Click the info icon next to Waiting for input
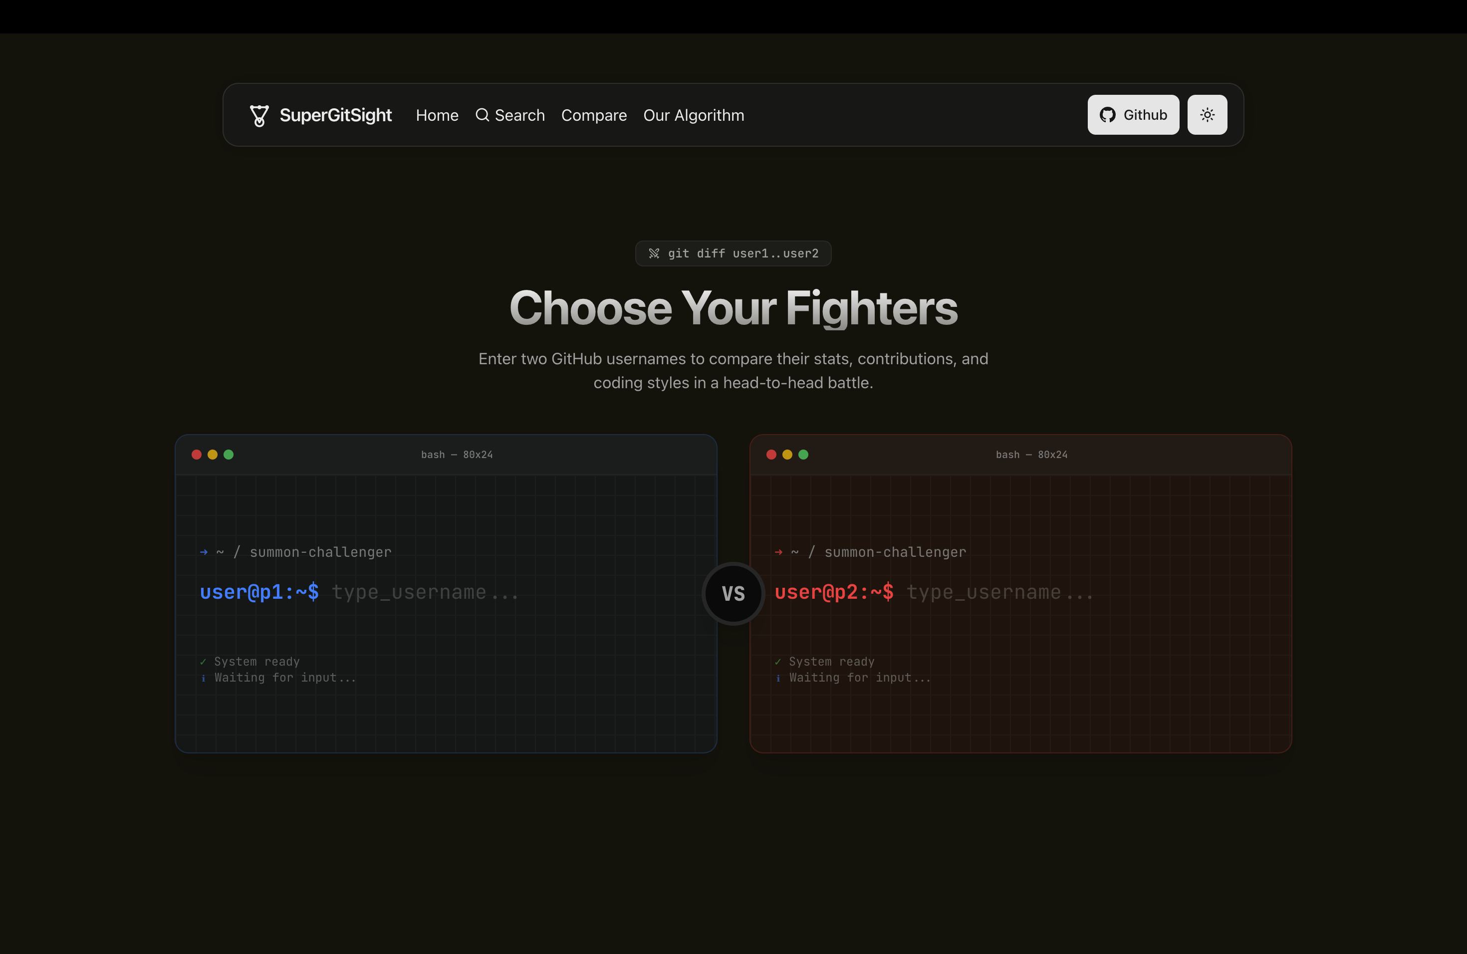The height and width of the screenshot is (954, 1467). pyautogui.click(x=204, y=678)
